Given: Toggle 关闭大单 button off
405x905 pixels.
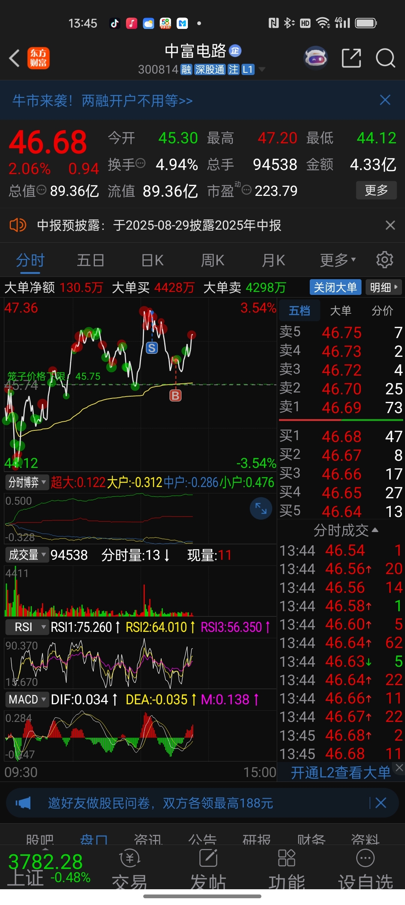Looking at the screenshot, I should point(335,287).
